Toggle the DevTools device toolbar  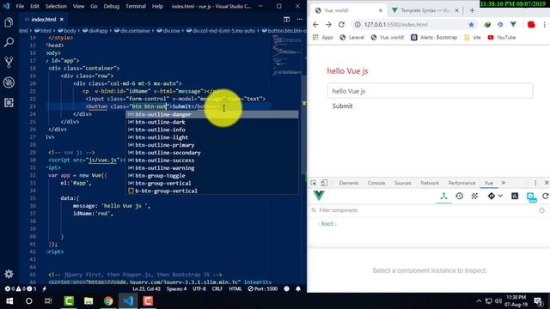pyautogui.click(x=324, y=183)
